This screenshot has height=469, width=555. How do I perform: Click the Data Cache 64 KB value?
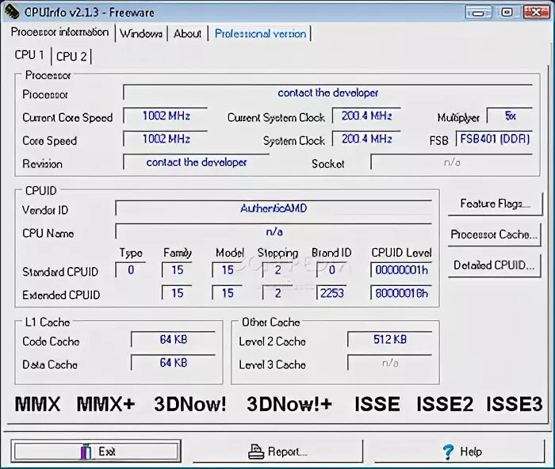(x=173, y=363)
